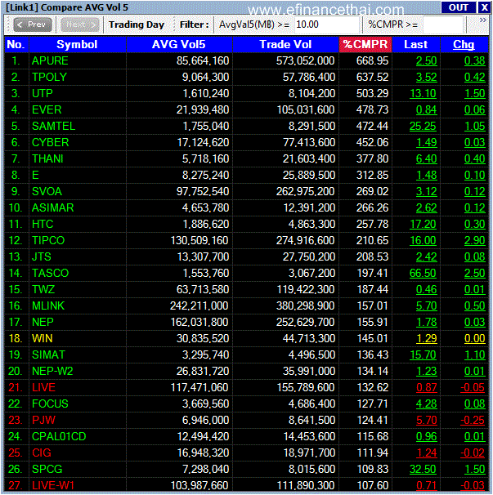
Task: Select the red LIVE symbol in row 21
Action: point(43,388)
